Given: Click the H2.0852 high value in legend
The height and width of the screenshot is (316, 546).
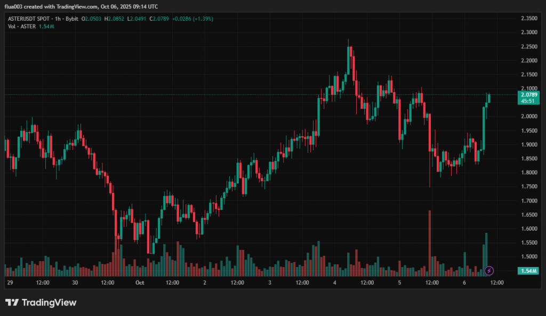Looking at the screenshot, I should click(116, 19).
